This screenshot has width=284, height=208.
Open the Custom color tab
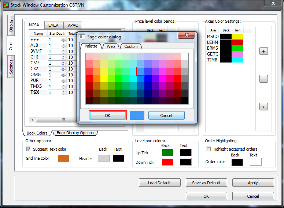pos(131,46)
